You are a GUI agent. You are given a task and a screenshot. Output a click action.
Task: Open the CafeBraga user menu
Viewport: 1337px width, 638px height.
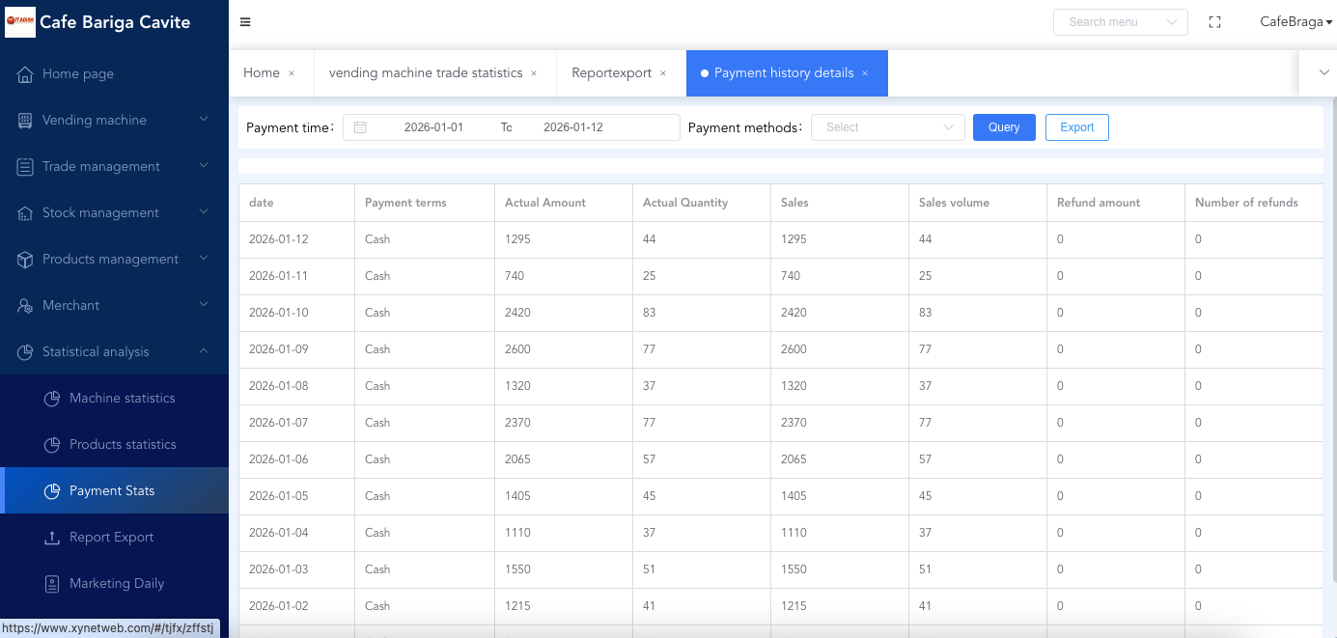1295,22
